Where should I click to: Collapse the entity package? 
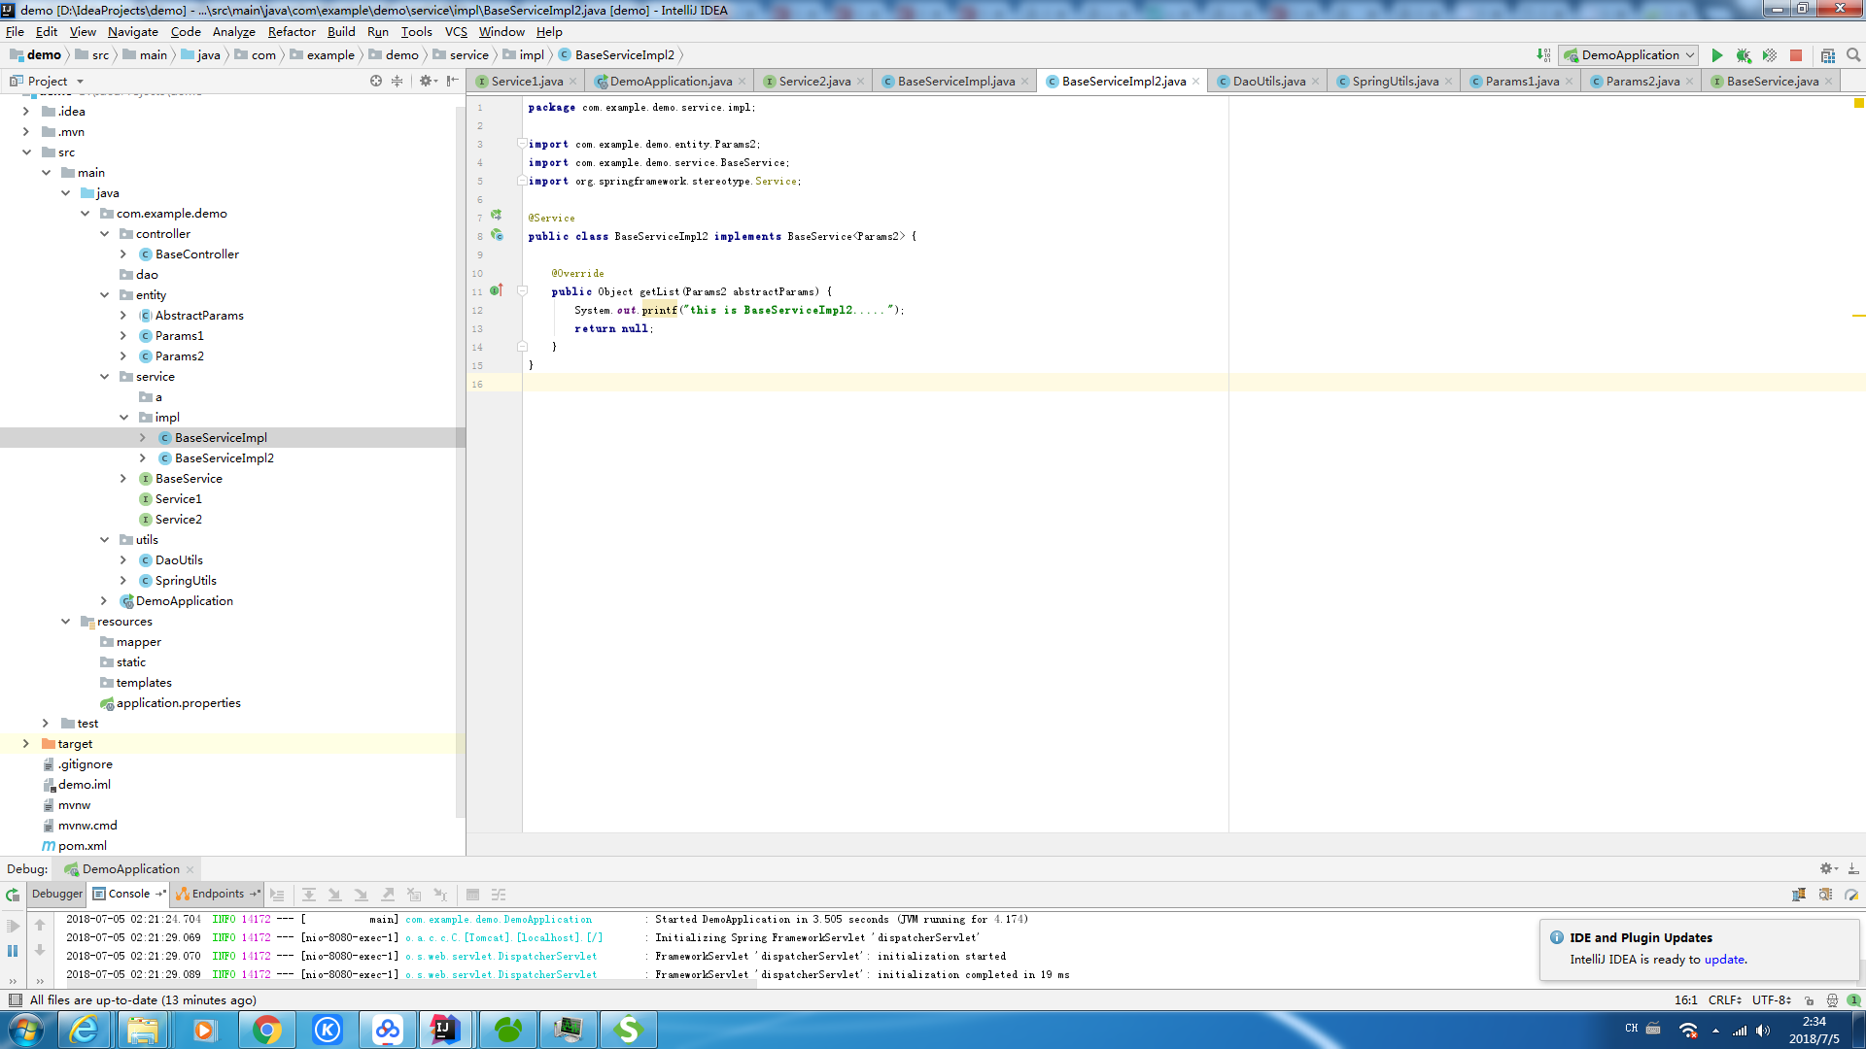(x=104, y=294)
